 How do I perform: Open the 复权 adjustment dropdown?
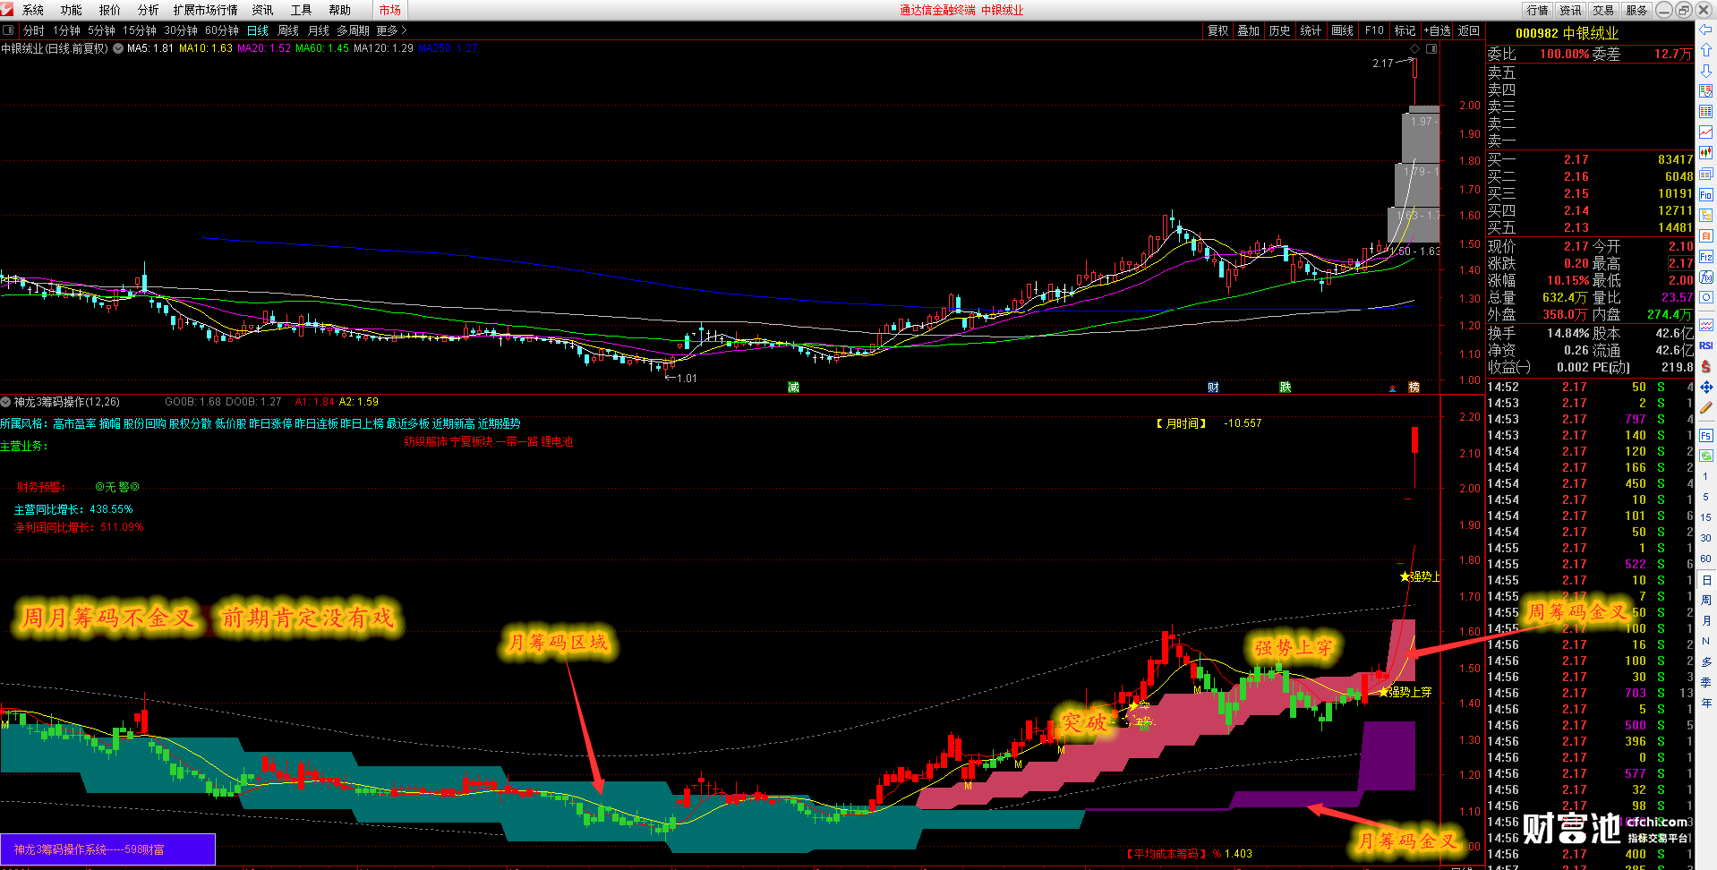tap(1218, 30)
